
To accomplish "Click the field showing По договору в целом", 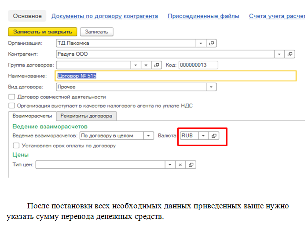I will pos(111,136).
